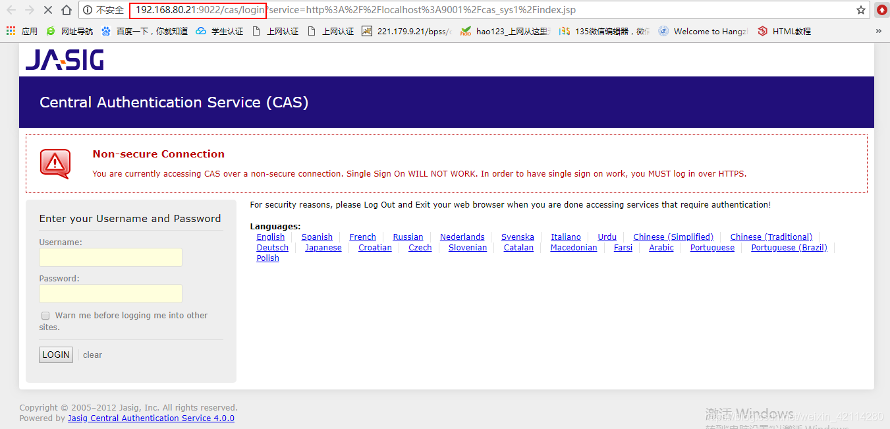
Task: Click the JASIG logo
Action: click(x=65, y=59)
